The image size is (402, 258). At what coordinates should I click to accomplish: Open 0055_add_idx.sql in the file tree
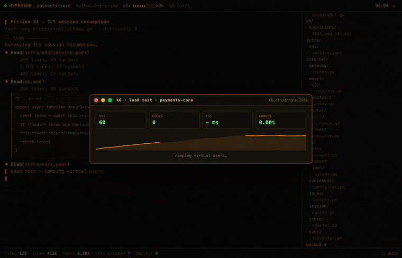click(332, 34)
